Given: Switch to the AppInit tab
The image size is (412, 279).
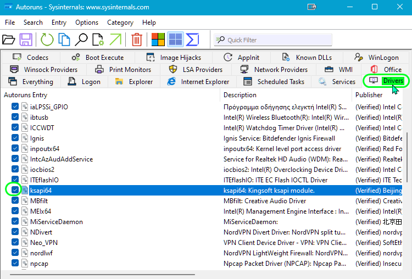Looking at the screenshot, I should pos(241,57).
